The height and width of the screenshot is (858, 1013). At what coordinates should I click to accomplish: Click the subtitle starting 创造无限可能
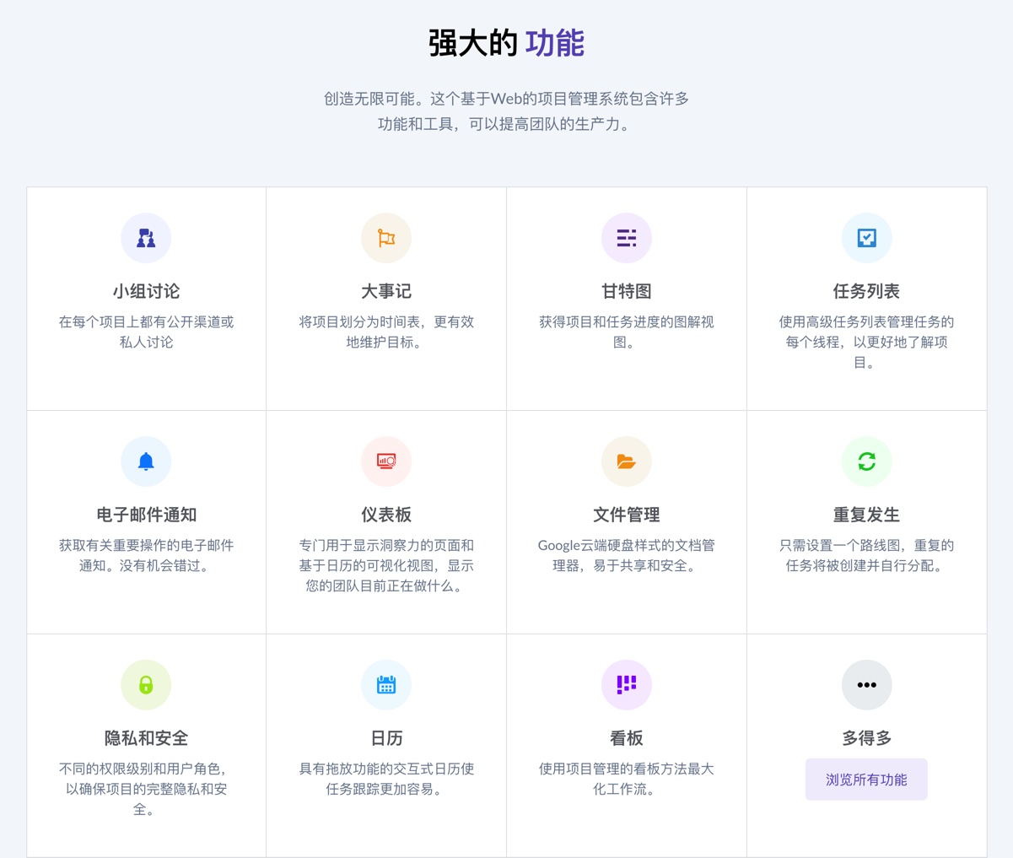[506, 111]
